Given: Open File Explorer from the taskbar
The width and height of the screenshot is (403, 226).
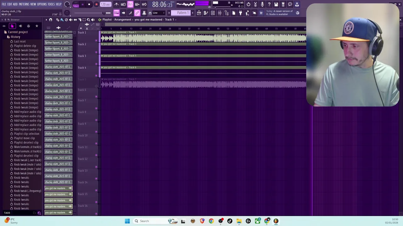Looking at the screenshot, I should coord(239,221).
